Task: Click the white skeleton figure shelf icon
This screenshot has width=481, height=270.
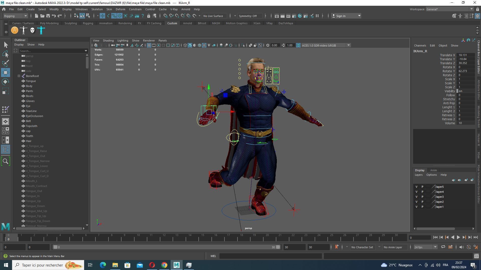Action: 24,30
